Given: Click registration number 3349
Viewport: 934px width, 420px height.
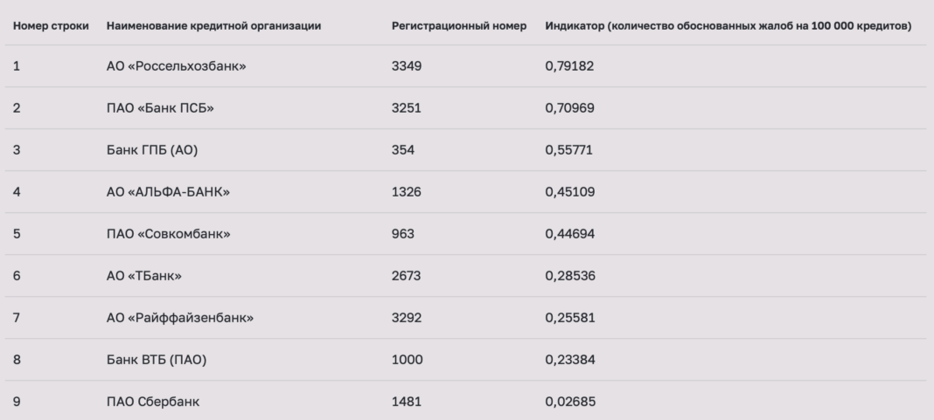Looking at the screenshot, I should [x=407, y=66].
